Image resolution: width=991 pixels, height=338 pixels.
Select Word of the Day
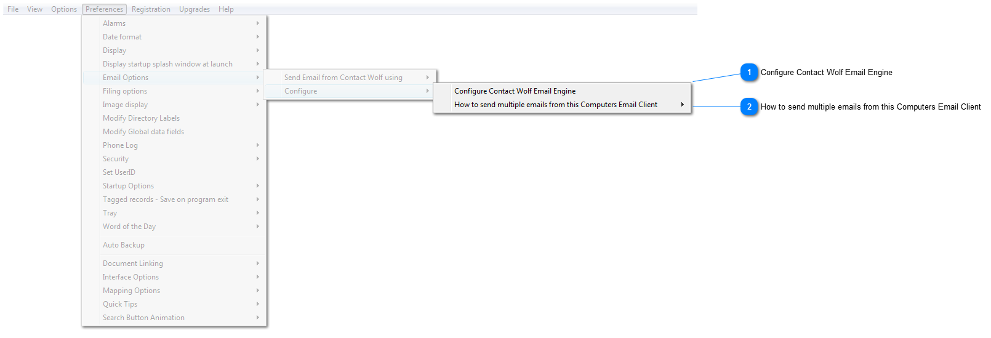click(x=174, y=227)
